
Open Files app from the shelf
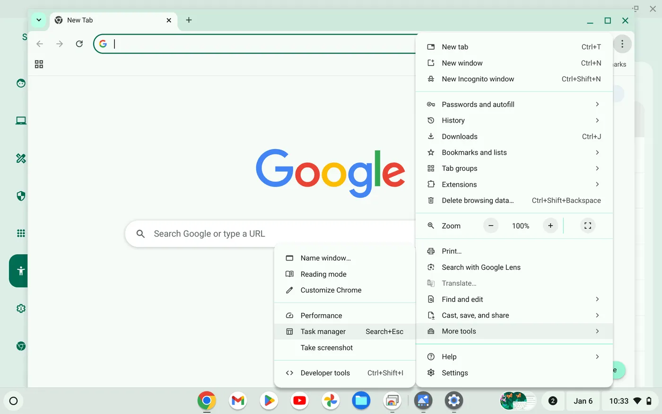361,401
